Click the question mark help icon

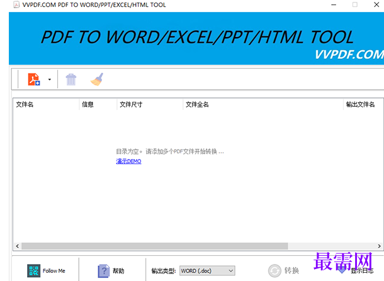104,271
